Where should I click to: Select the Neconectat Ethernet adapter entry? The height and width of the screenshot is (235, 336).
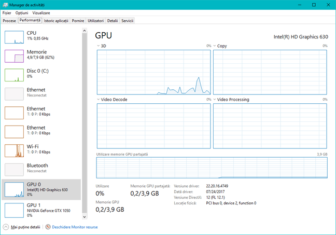pos(41,94)
